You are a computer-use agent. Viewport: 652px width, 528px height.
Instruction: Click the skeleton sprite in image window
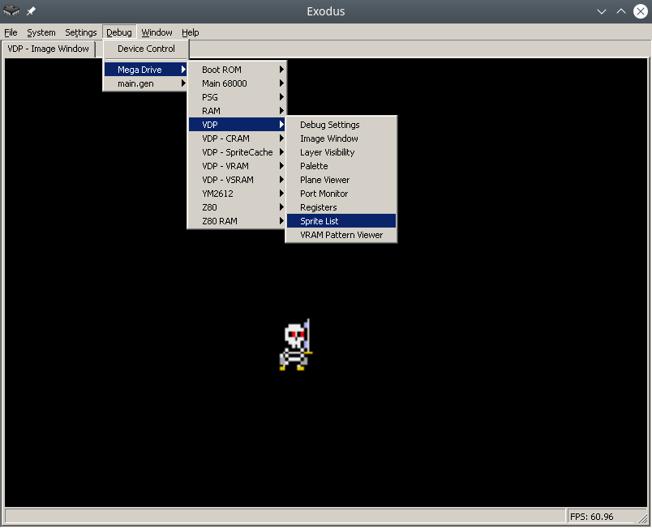[296, 344]
